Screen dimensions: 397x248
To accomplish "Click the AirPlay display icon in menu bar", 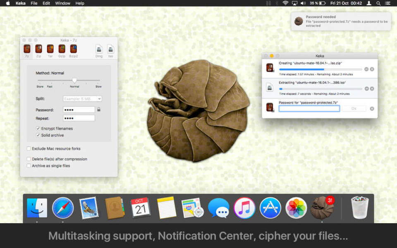I will (294, 3).
